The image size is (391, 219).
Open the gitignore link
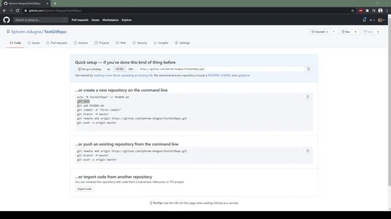tap(244, 75)
